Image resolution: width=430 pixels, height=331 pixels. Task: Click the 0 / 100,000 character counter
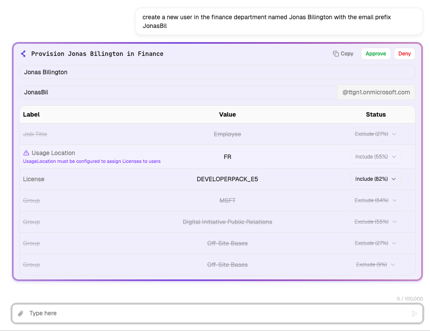pos(410,299)
